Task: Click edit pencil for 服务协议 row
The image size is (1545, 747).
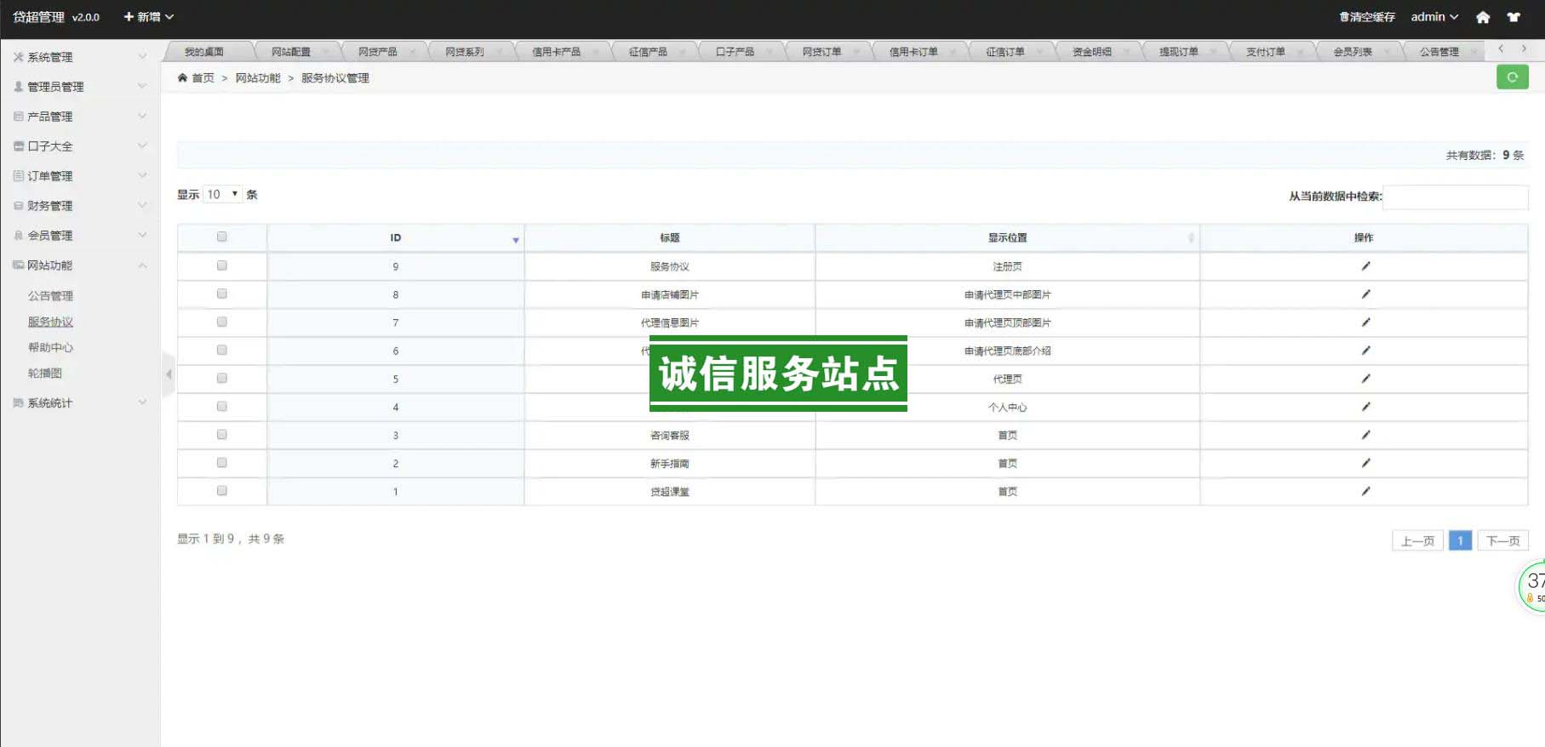Action: coord(1365,266)
